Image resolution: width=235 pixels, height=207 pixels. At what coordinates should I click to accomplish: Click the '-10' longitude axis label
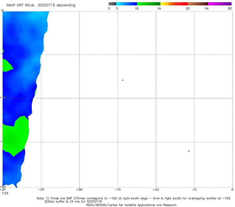(x=156, y=190)
